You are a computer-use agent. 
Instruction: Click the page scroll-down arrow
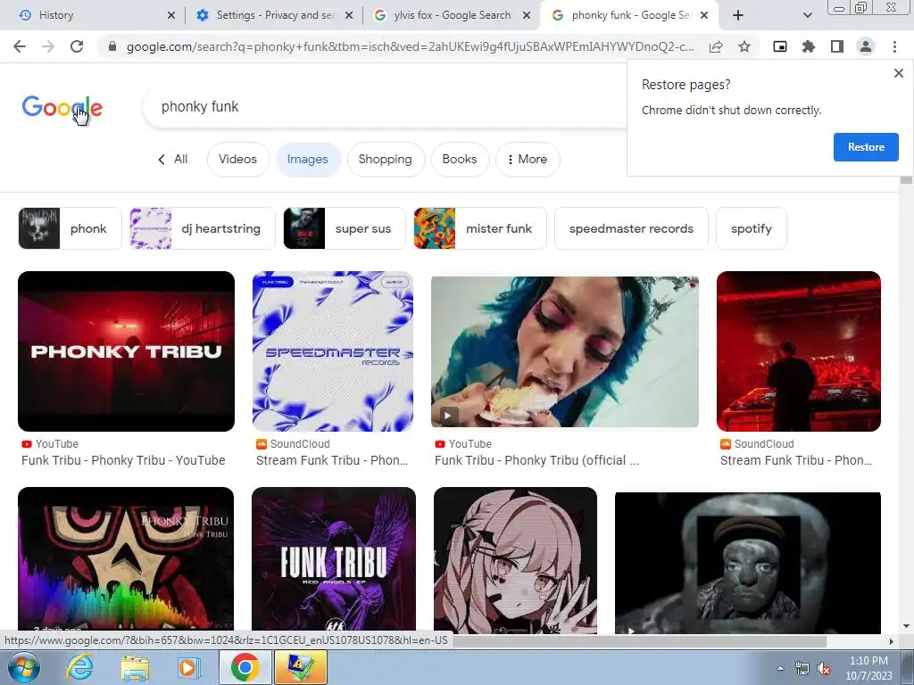(906, 627)
